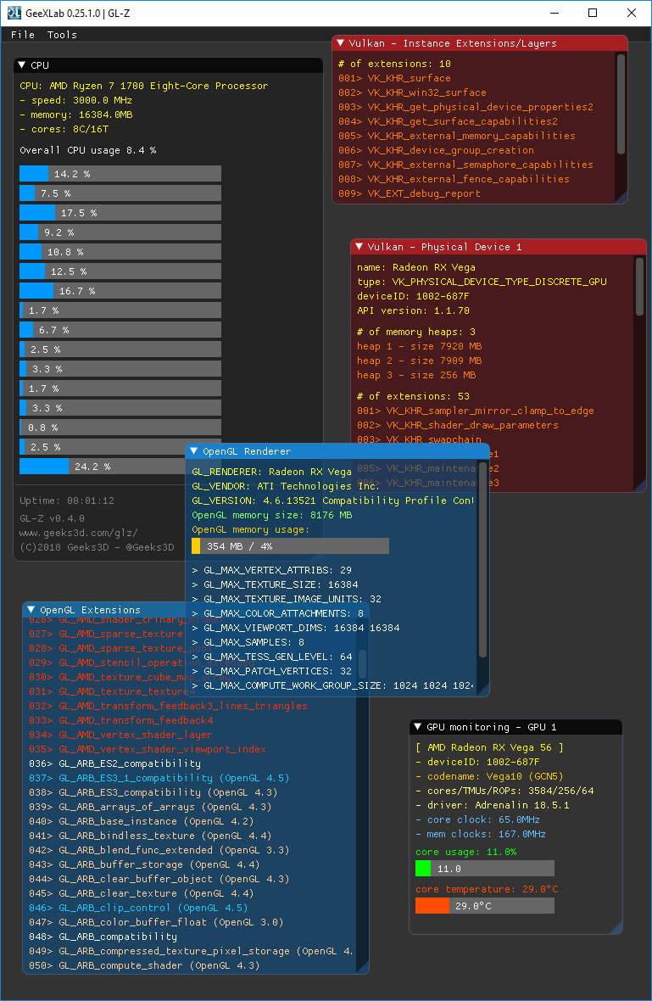Select VK_EXT_debug_report extension line
Screen dimensions: 652x1001
click(409, 193)
